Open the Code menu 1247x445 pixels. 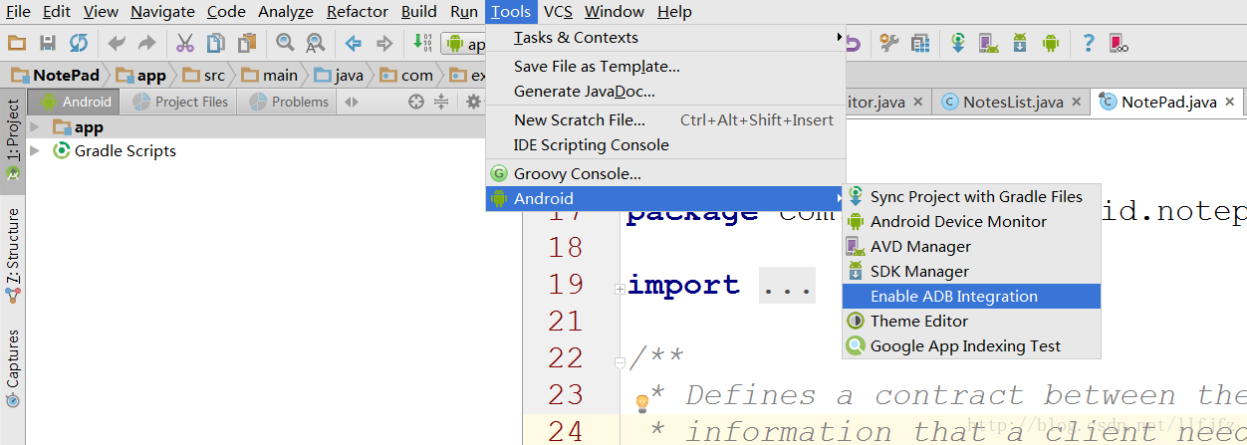(226, 12)
